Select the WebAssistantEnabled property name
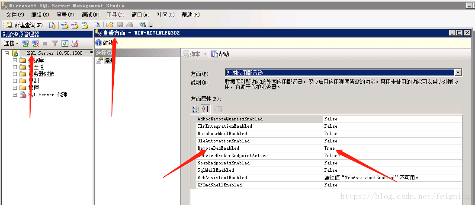This screenshot has height=205, width=475. (222, 177)
